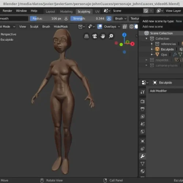Open the Sculpt menu
The height and width of the screenshot is (183, 183).
click(34, 27)
